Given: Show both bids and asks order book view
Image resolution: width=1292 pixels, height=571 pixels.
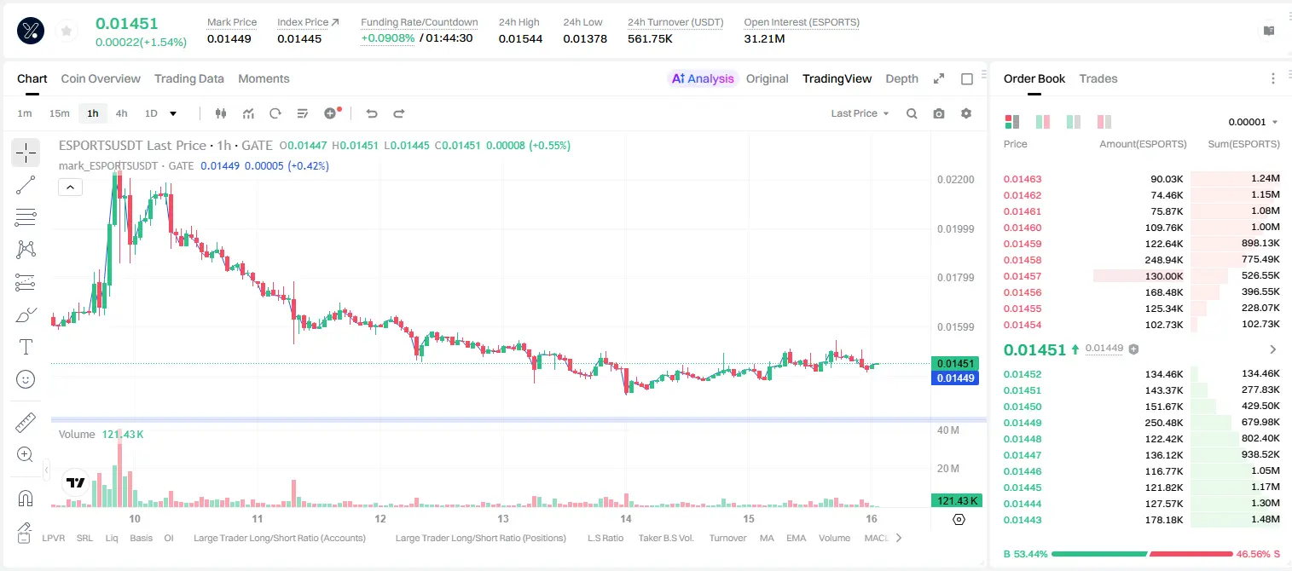Looking at the screenshot, I should (x=1012, y=122).
